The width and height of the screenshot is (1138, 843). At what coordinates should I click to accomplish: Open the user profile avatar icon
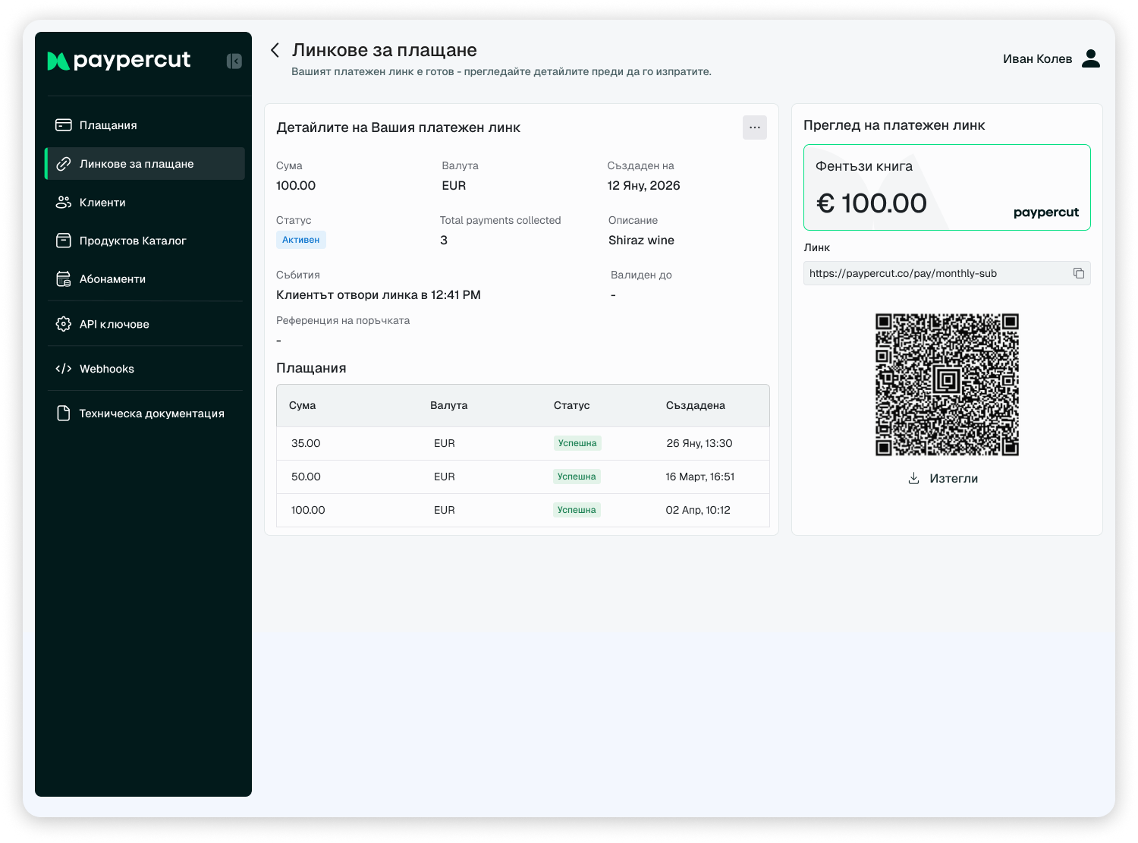coord(1091,58)
